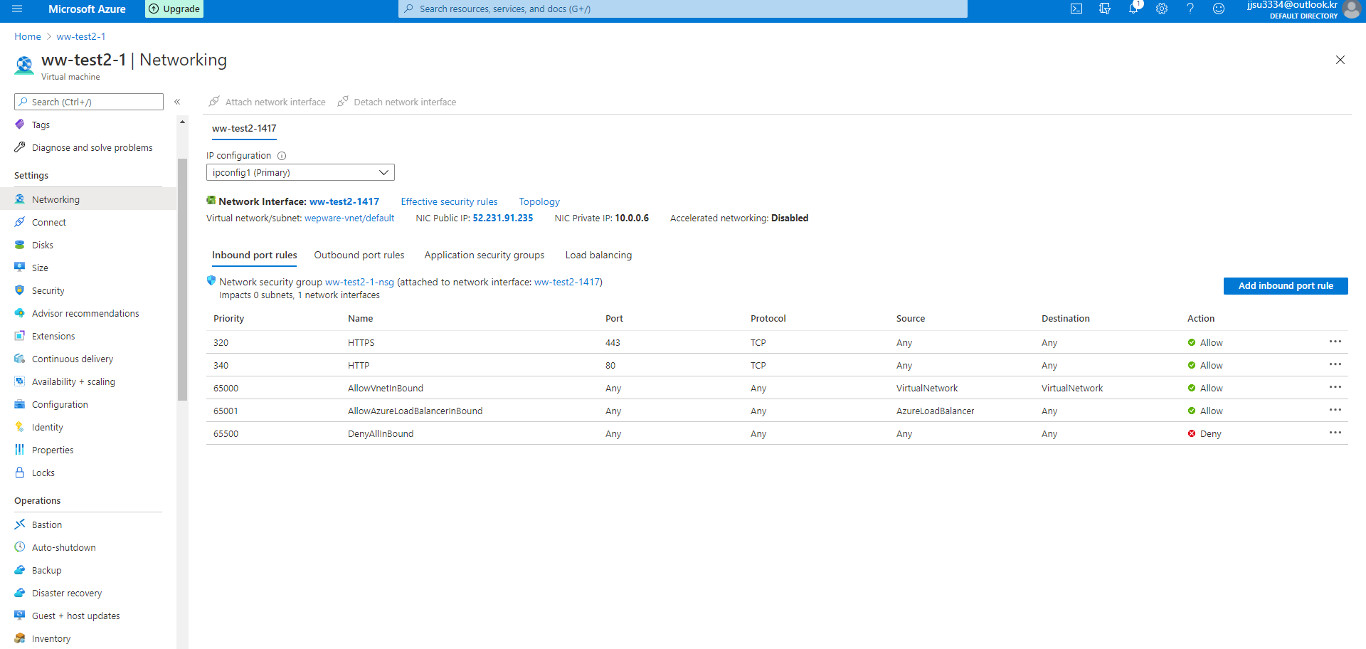Open the IP configuration dropdown
The width and height of the screenshot is (1366, 649).
(300, 172)
